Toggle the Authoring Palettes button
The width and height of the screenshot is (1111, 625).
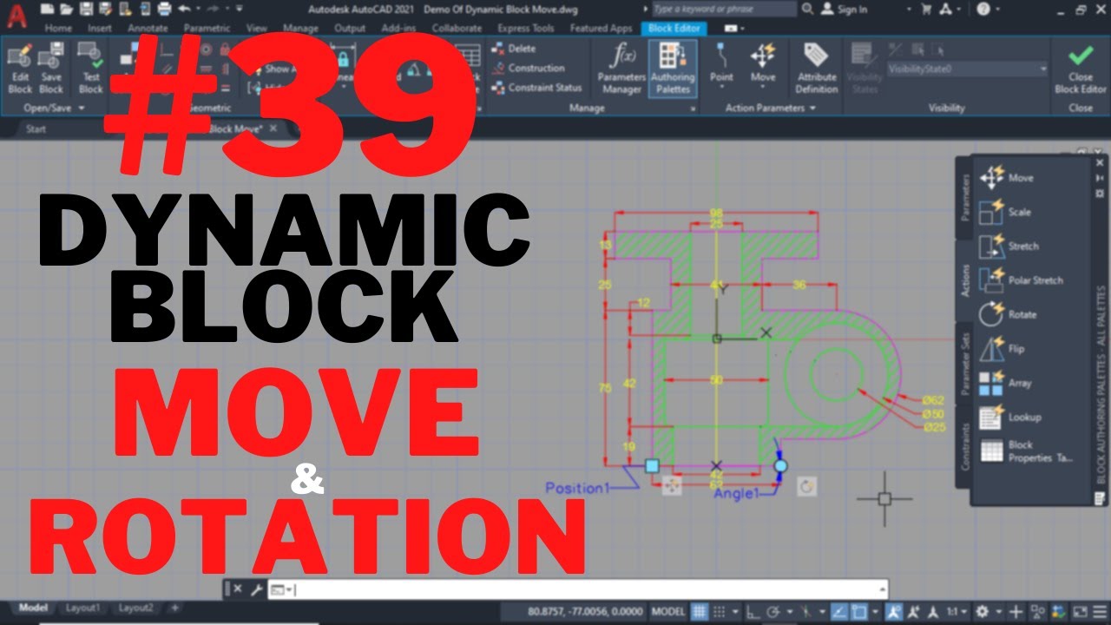(673, 69)
